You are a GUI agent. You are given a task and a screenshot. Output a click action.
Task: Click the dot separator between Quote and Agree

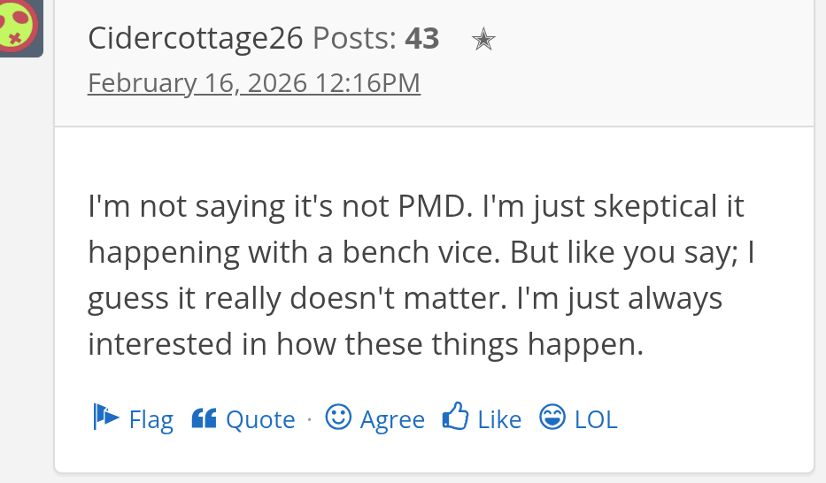309,419
